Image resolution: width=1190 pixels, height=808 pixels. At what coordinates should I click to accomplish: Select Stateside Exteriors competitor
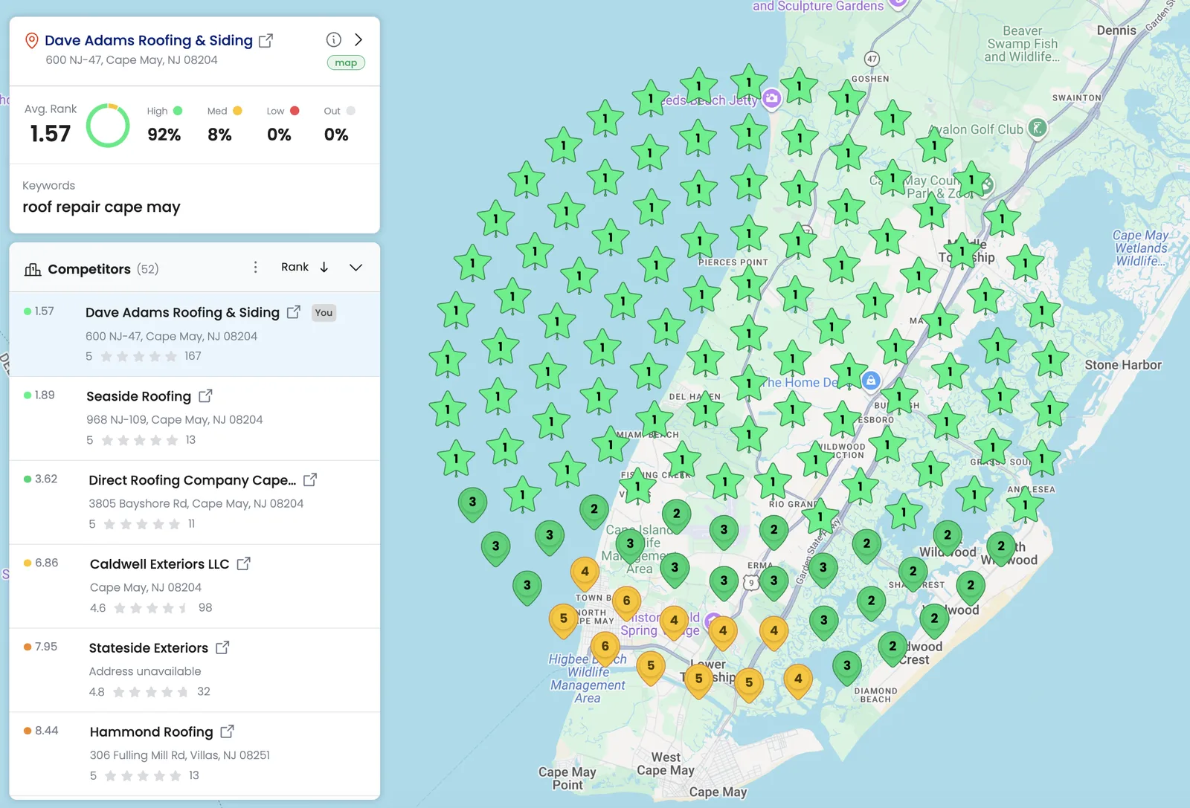(x=195, y=670)
